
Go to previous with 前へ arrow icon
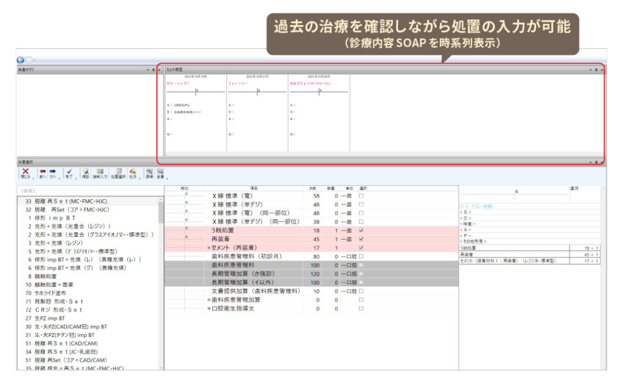point(42,172)
